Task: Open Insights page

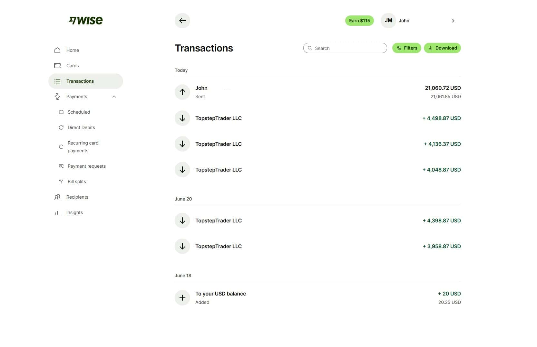Action: click(86, 212)
